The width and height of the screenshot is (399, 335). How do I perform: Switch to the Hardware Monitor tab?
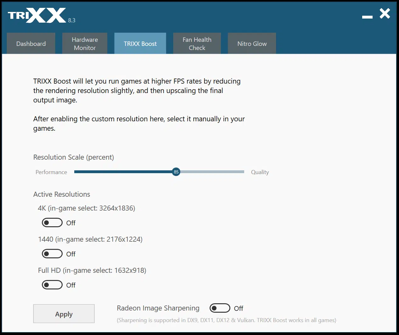coord(85,43)
